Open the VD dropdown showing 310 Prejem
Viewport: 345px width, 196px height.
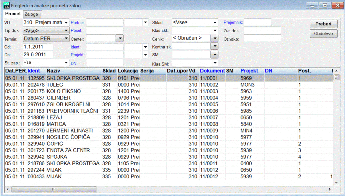tap(66, 23)
